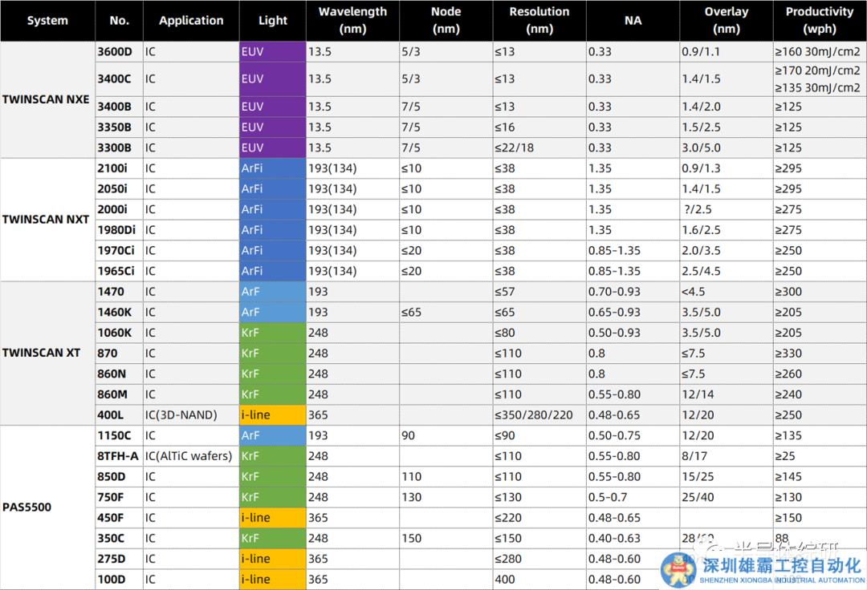
Task: Click the IC(AlTiC wafers) application cell
Action: [191, 456]
